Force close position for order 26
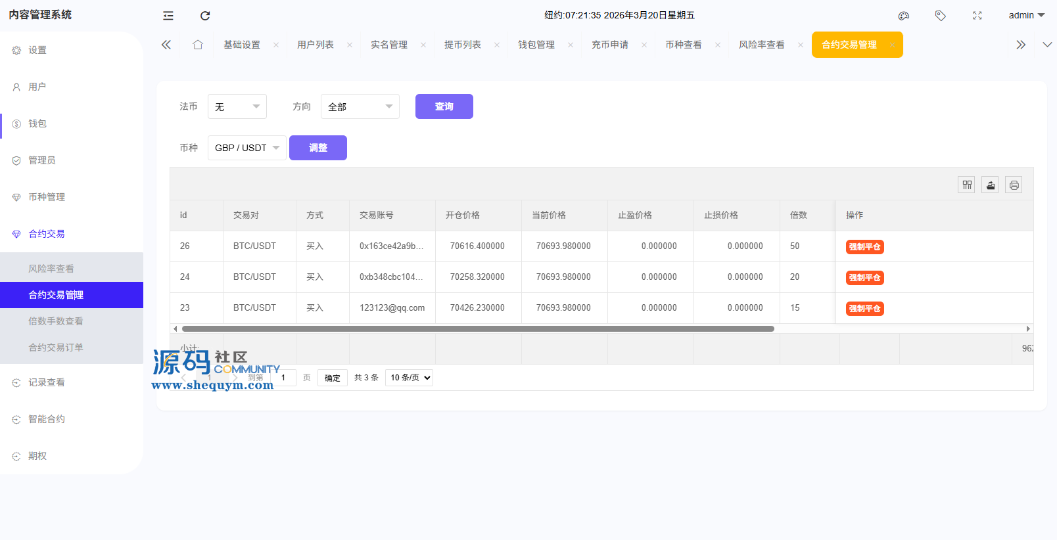Image resolution: width=1057 pixels, height=540 pixels. pyautogui.click(x=864, y=247)
